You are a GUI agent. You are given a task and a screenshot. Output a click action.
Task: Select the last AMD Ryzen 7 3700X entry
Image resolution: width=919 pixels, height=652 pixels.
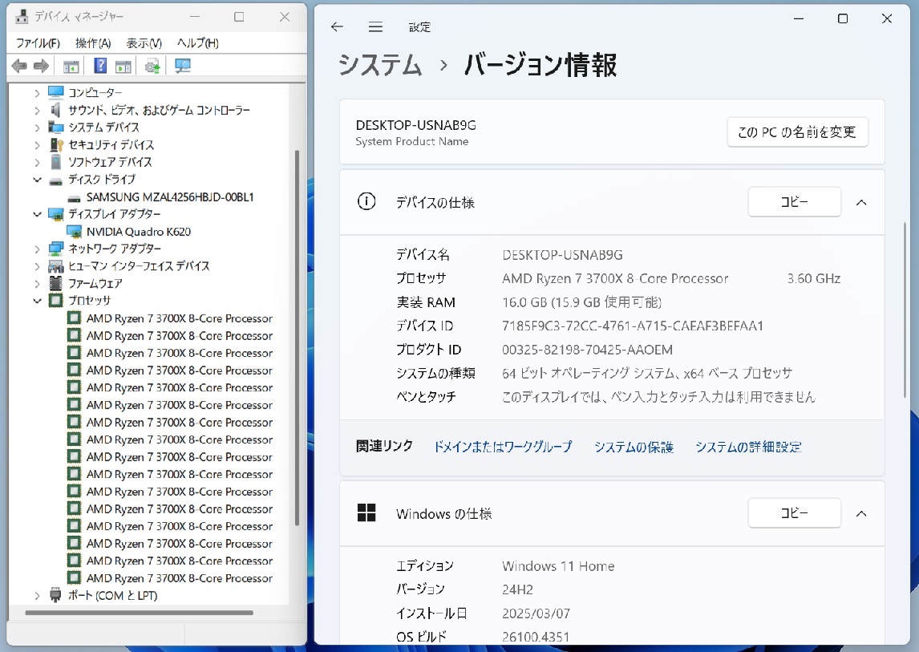coord(180,578)
